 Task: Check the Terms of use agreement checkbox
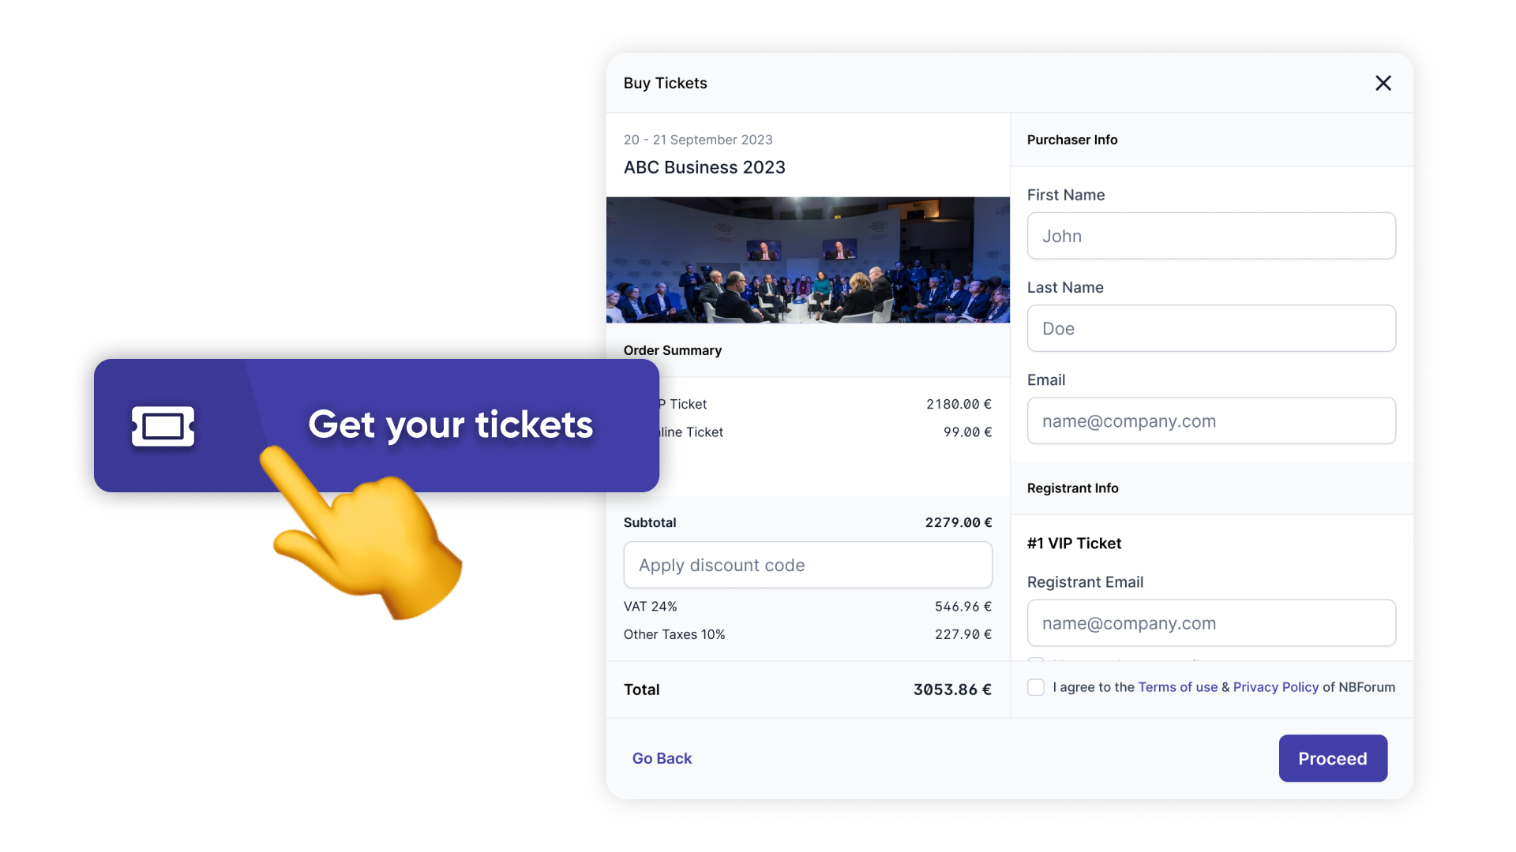[x=1035, y=687]
